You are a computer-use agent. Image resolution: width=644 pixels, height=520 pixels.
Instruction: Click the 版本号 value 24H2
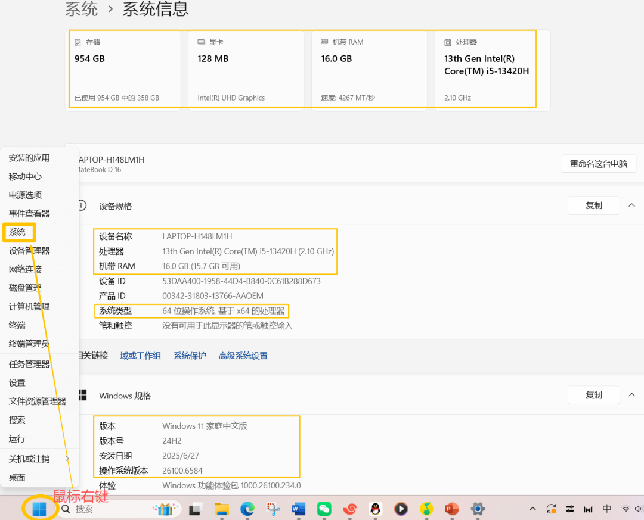(172, 441)
